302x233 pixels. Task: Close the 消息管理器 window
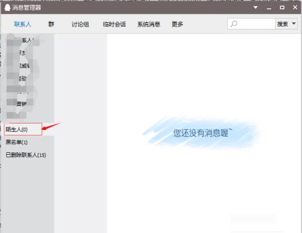295,7
